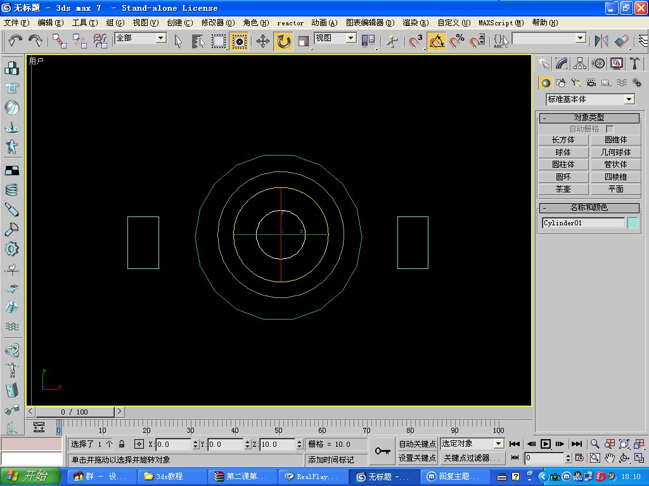Toggle the 自动关键点 auto key button

pos(417,444)
